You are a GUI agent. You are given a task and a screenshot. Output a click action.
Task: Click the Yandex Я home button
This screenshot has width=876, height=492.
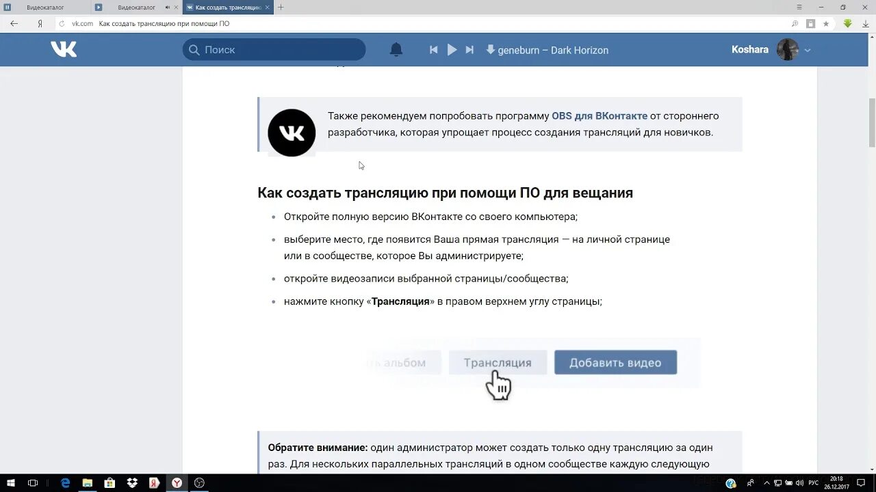pyautogui.click(x=40, y=23)
